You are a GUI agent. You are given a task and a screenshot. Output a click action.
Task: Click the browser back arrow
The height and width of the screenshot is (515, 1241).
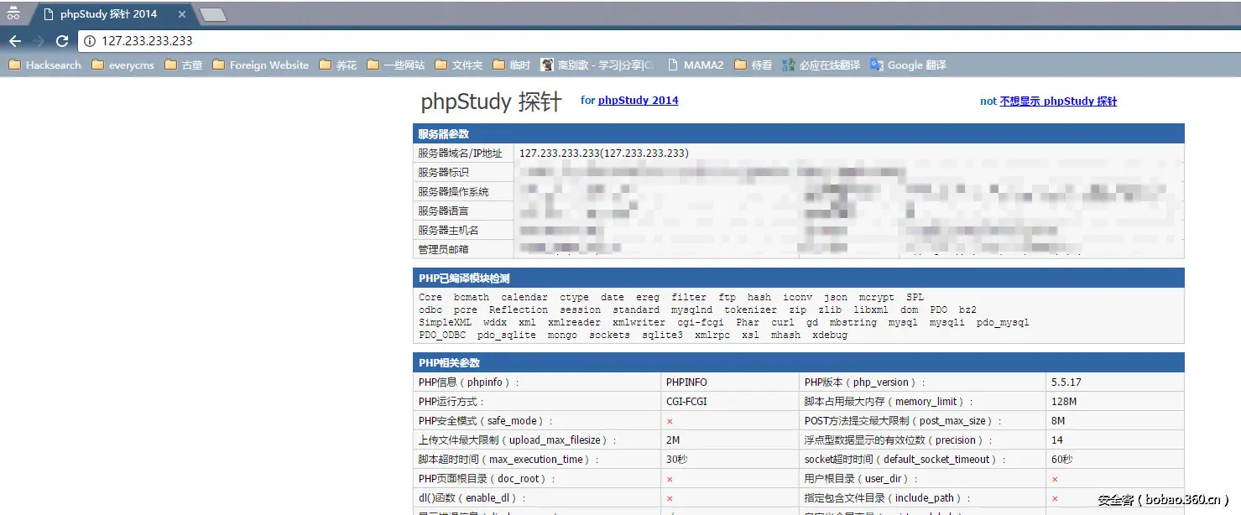14,40
